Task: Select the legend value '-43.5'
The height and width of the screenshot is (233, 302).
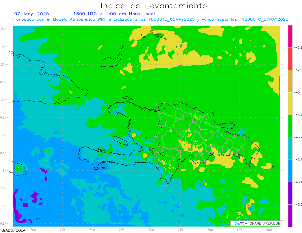Action: pos(298,204)
